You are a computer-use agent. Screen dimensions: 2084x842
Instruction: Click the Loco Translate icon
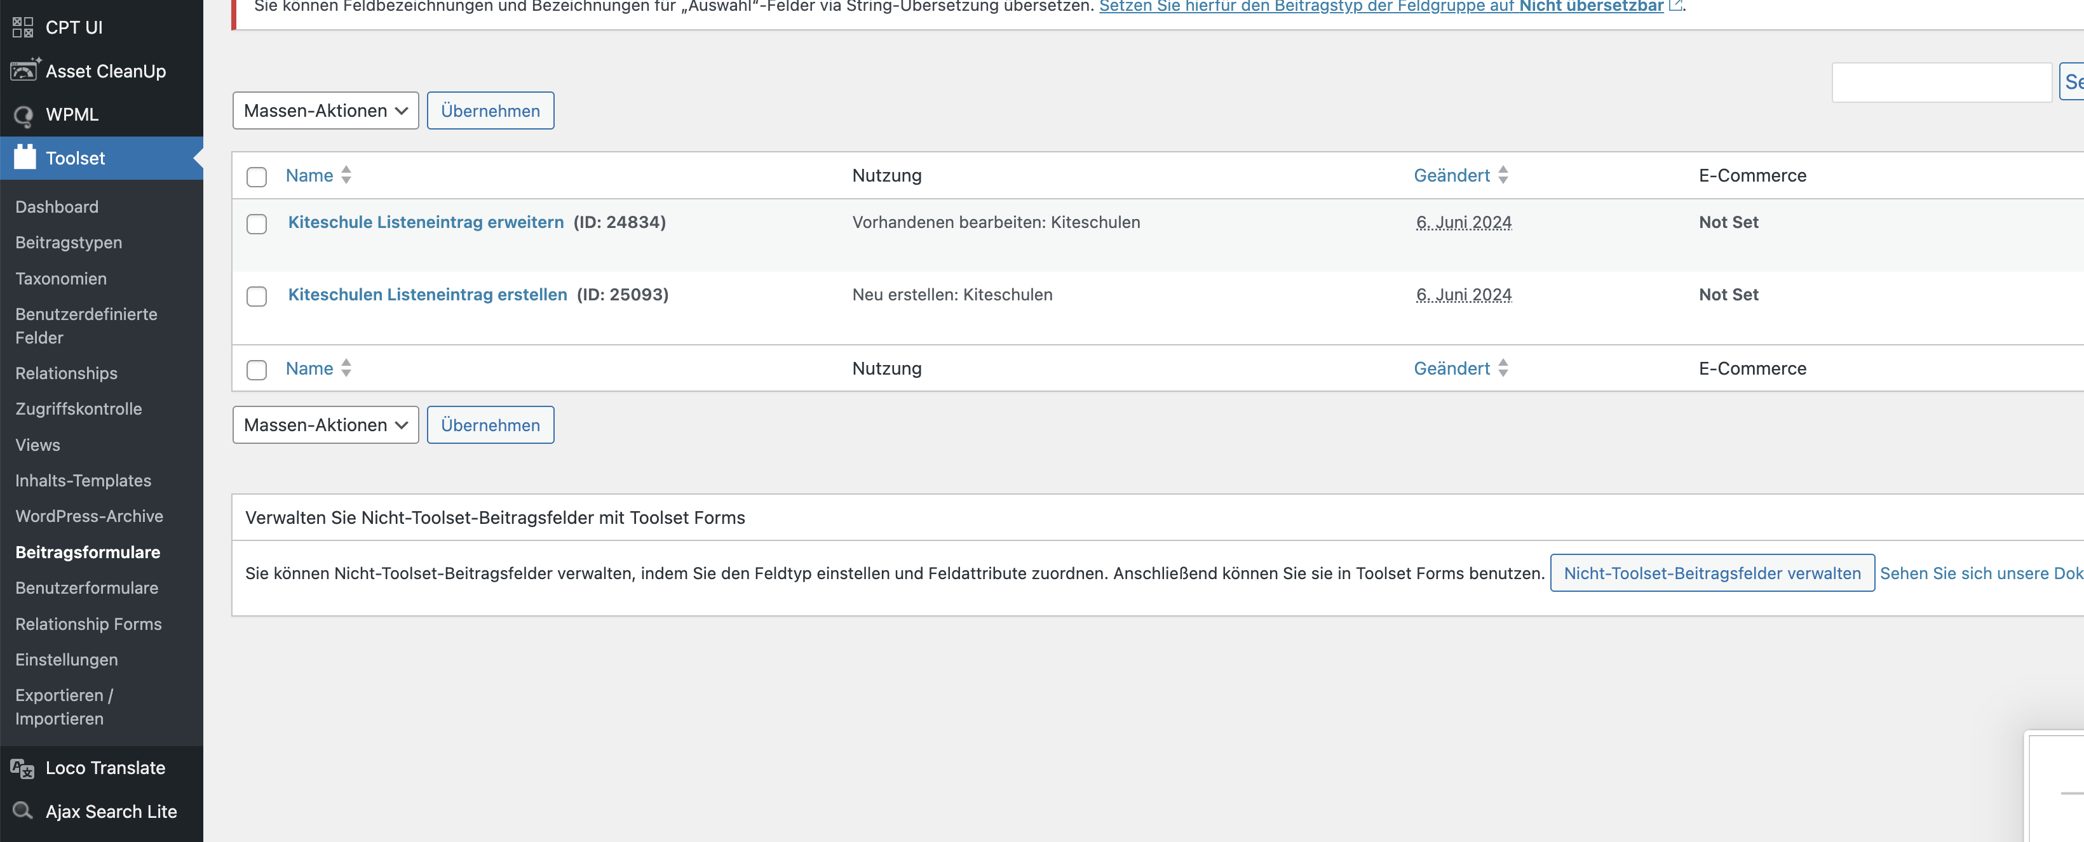point(23,768)
